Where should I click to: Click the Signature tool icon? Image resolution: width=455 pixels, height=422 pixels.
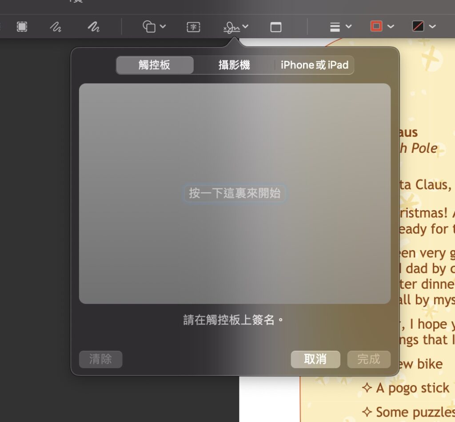pyautogui.click(x=231, y=27)
